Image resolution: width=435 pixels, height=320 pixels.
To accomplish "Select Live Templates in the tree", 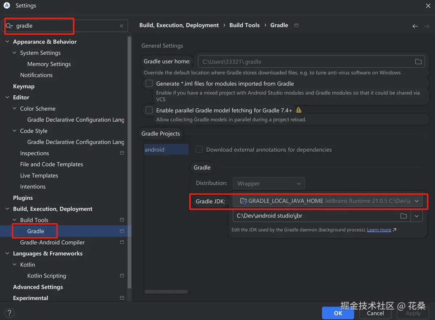I will (x=39, y=175).
